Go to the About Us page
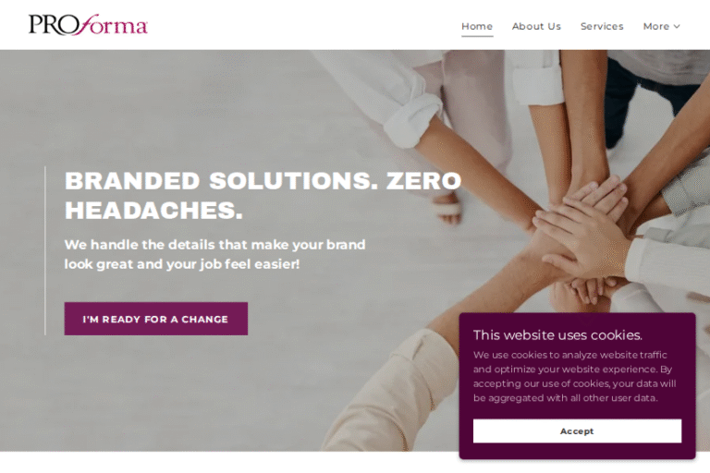Viewport: 710px width, 473px height. click(536, 26)
